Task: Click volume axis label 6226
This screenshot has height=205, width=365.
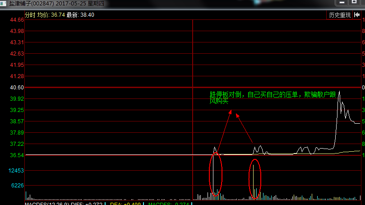Action: tap(18, 186)
